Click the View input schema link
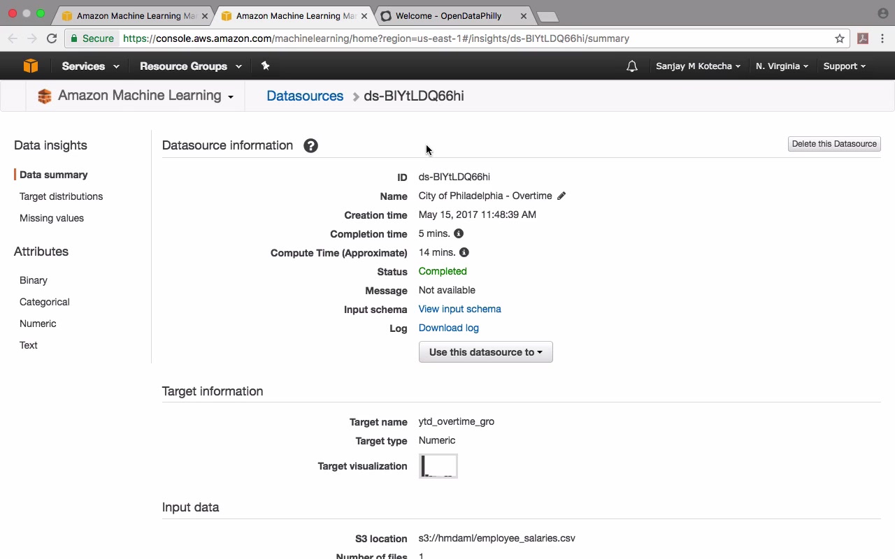Image resolution: width=895 pixels, height=559 pixels. [460, 309]
